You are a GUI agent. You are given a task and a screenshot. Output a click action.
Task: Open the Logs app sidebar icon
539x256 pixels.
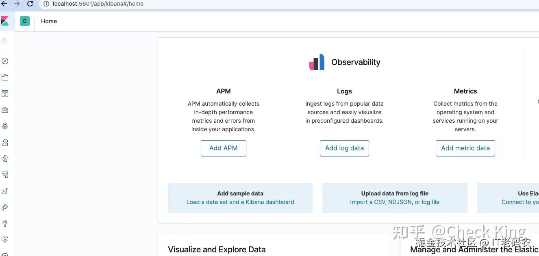click(5, 175)
